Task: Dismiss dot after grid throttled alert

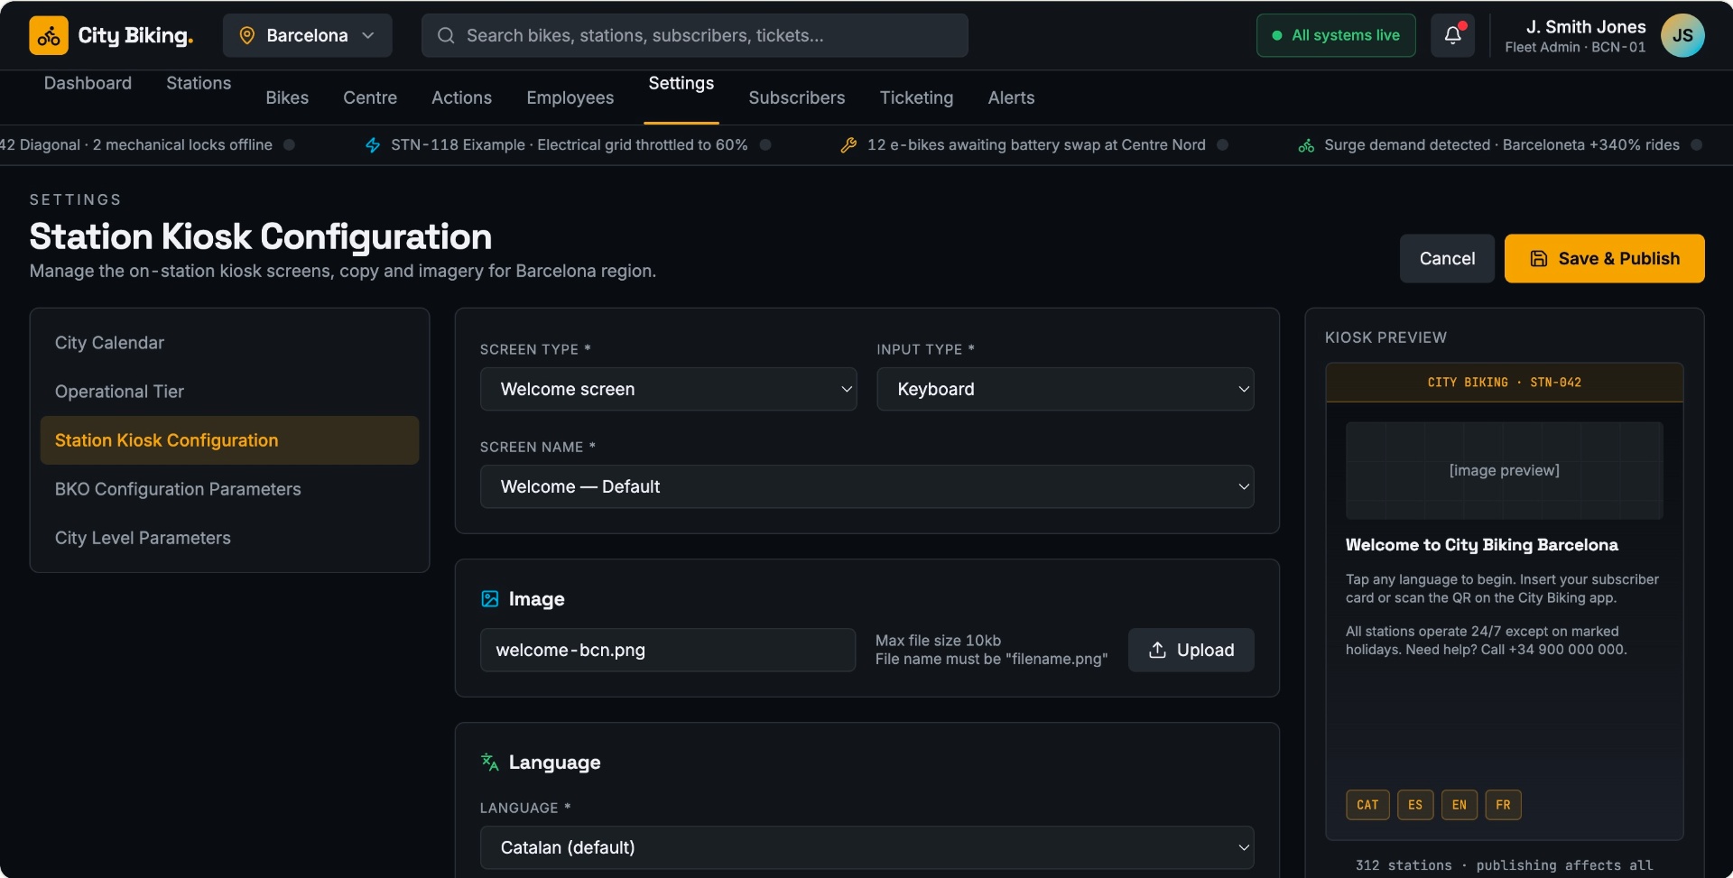Action: pos(765,144)
